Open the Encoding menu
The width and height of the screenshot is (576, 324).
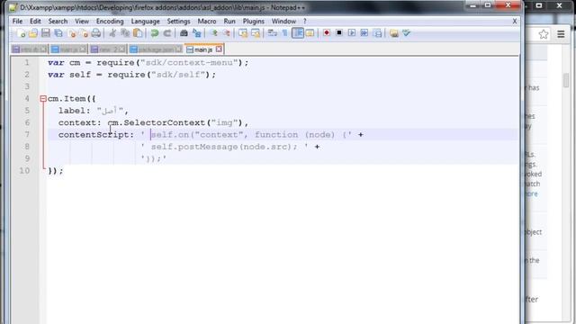[110, 22]
